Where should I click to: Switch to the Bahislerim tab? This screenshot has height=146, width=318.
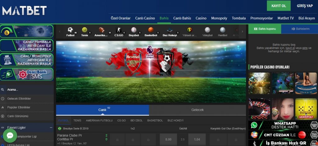(x=300, y=29)
